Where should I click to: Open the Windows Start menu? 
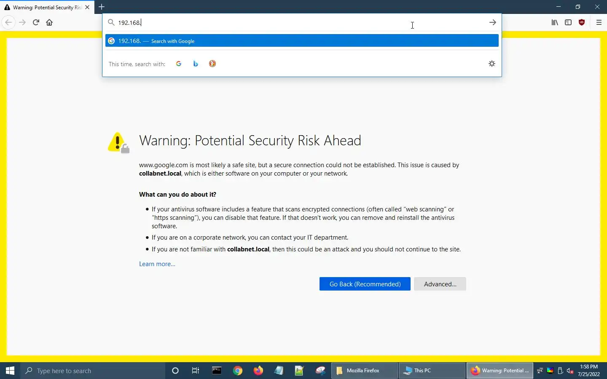coord(10,371)
